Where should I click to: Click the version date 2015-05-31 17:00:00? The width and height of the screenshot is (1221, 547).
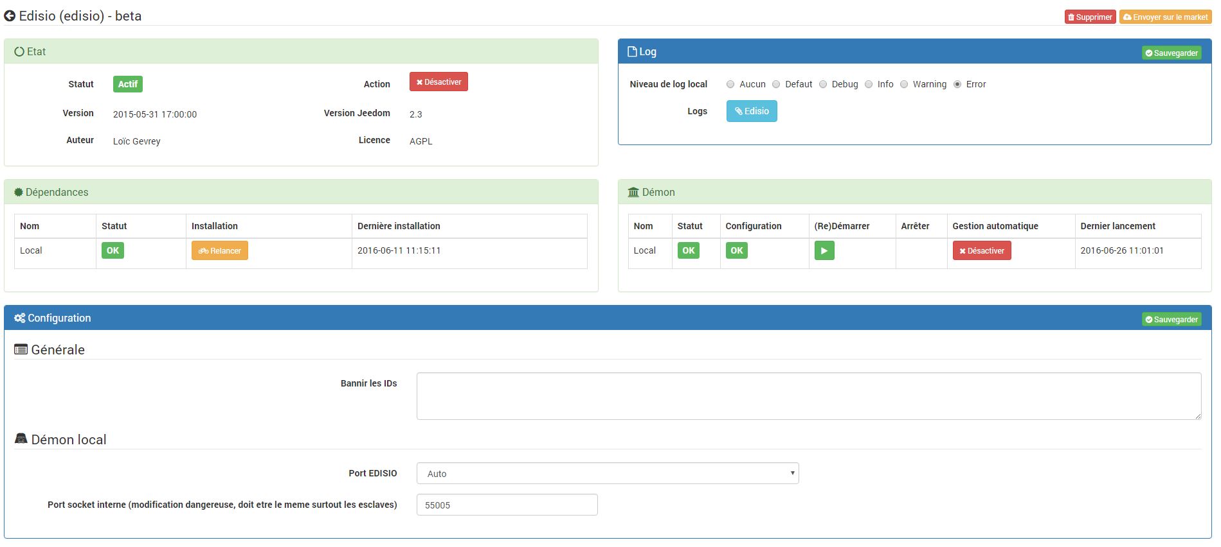[155, 114]
